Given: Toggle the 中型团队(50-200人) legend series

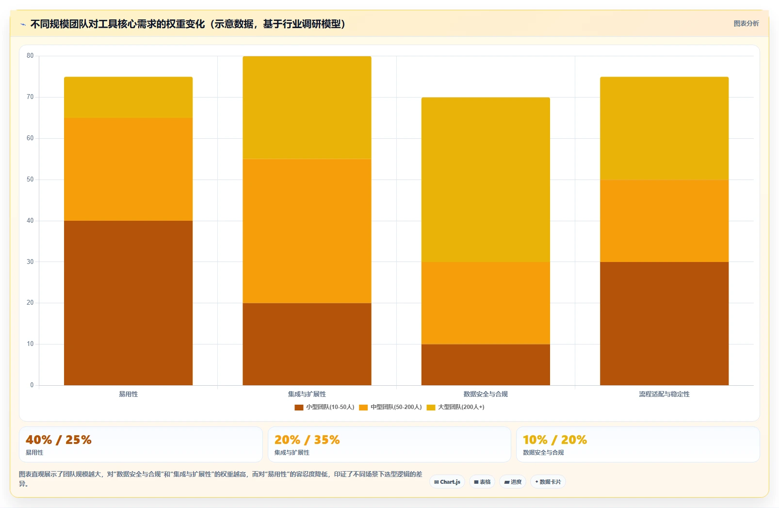Looking at the screenshot, I should (390, 407).
